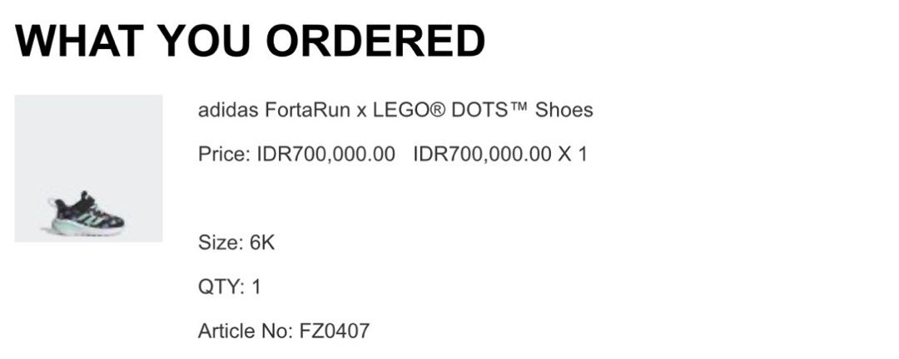Select the 6K size value
The image size is (899, 359).
(262, 243)
